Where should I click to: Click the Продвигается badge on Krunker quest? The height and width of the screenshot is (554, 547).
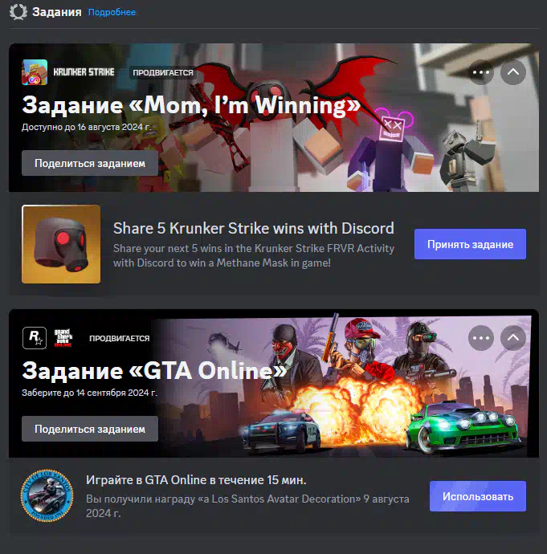coord(163,72)
